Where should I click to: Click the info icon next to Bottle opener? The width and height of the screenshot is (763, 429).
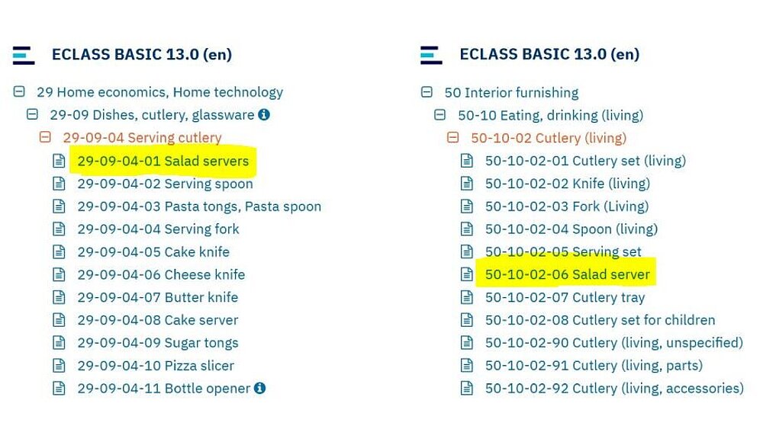point(259,388)
